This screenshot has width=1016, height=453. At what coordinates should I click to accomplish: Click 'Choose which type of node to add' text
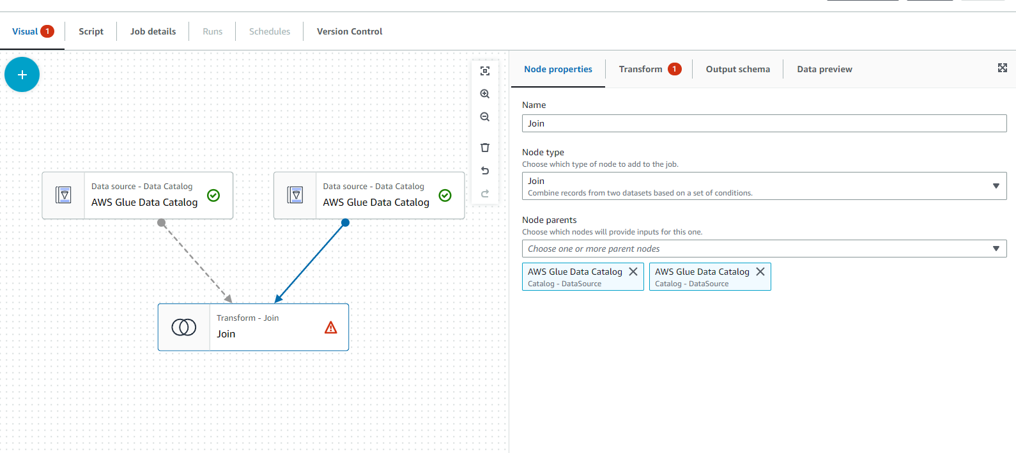point(600,164)
